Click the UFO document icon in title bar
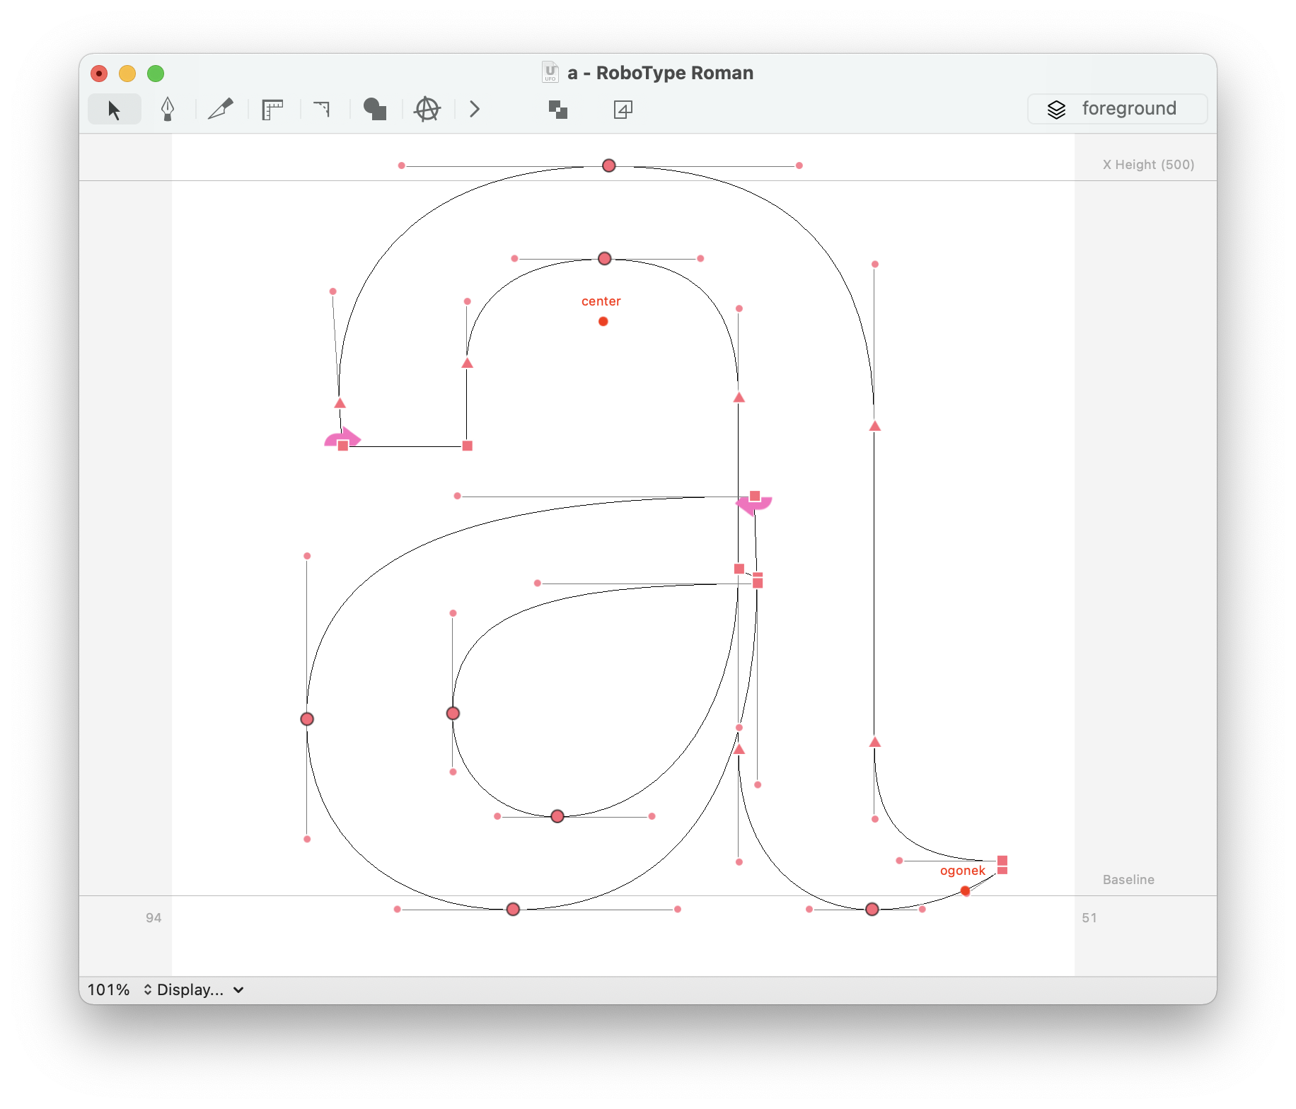 pos(550,73)
